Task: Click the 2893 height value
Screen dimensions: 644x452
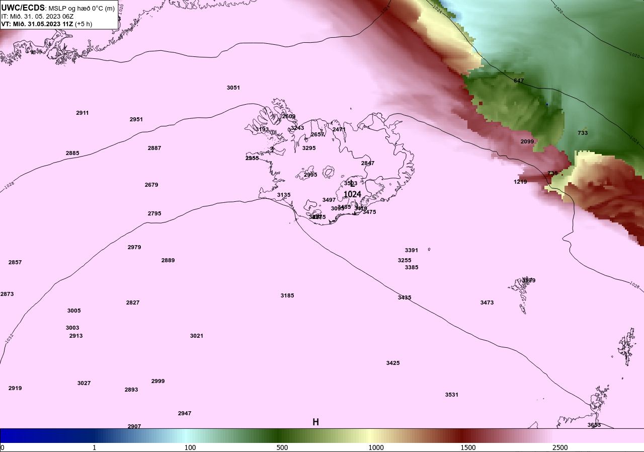Action: pos(131,390)
